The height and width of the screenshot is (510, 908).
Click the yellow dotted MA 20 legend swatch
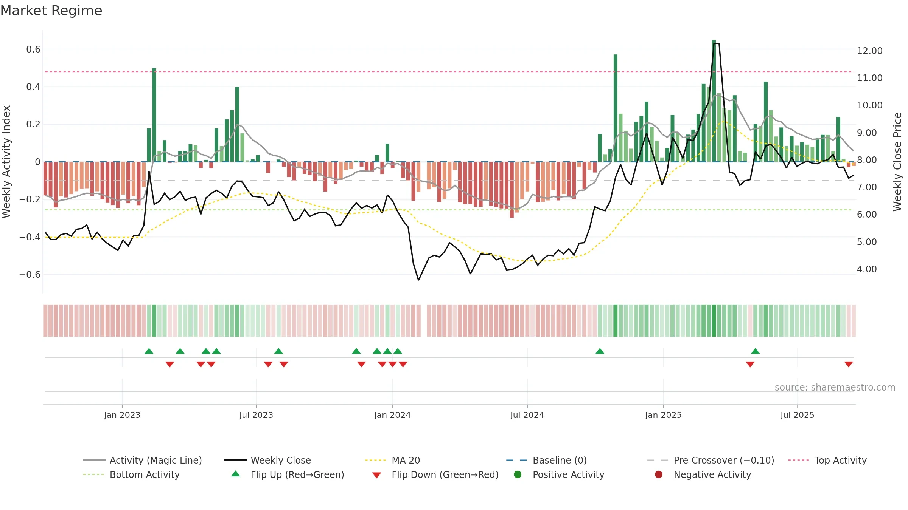tap(375, 460)
